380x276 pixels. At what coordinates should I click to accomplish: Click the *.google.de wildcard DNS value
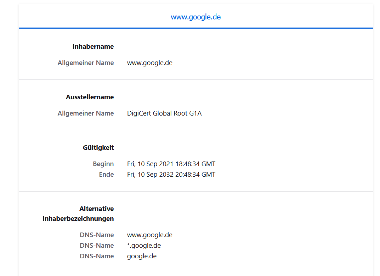[144, 246]
